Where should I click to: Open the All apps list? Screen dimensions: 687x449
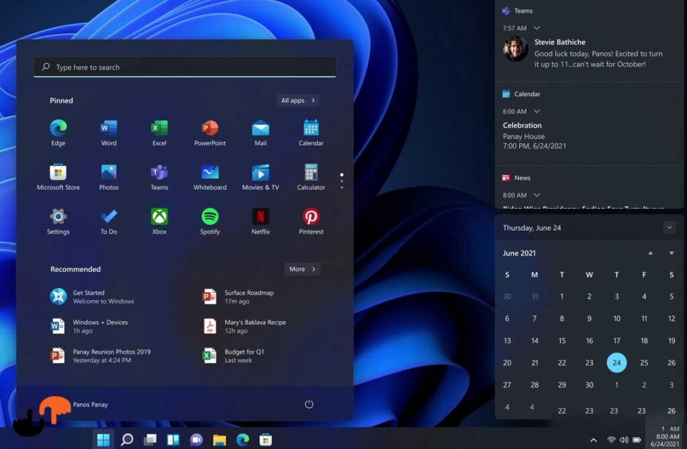click(299, 101)
